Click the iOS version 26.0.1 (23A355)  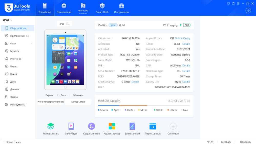(131, 38)
